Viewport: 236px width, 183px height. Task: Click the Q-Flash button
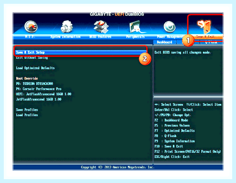(211, 42)
